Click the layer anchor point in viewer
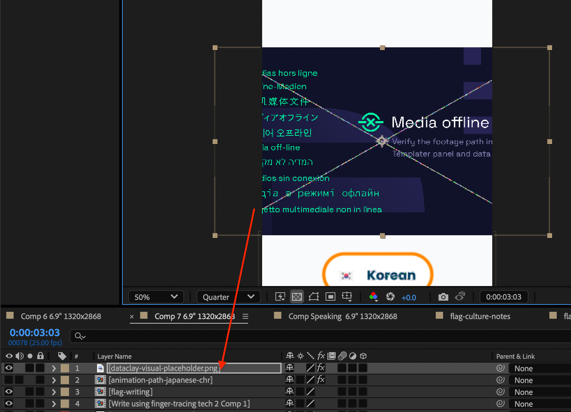 pyautogui.click(x=382, y=141)
